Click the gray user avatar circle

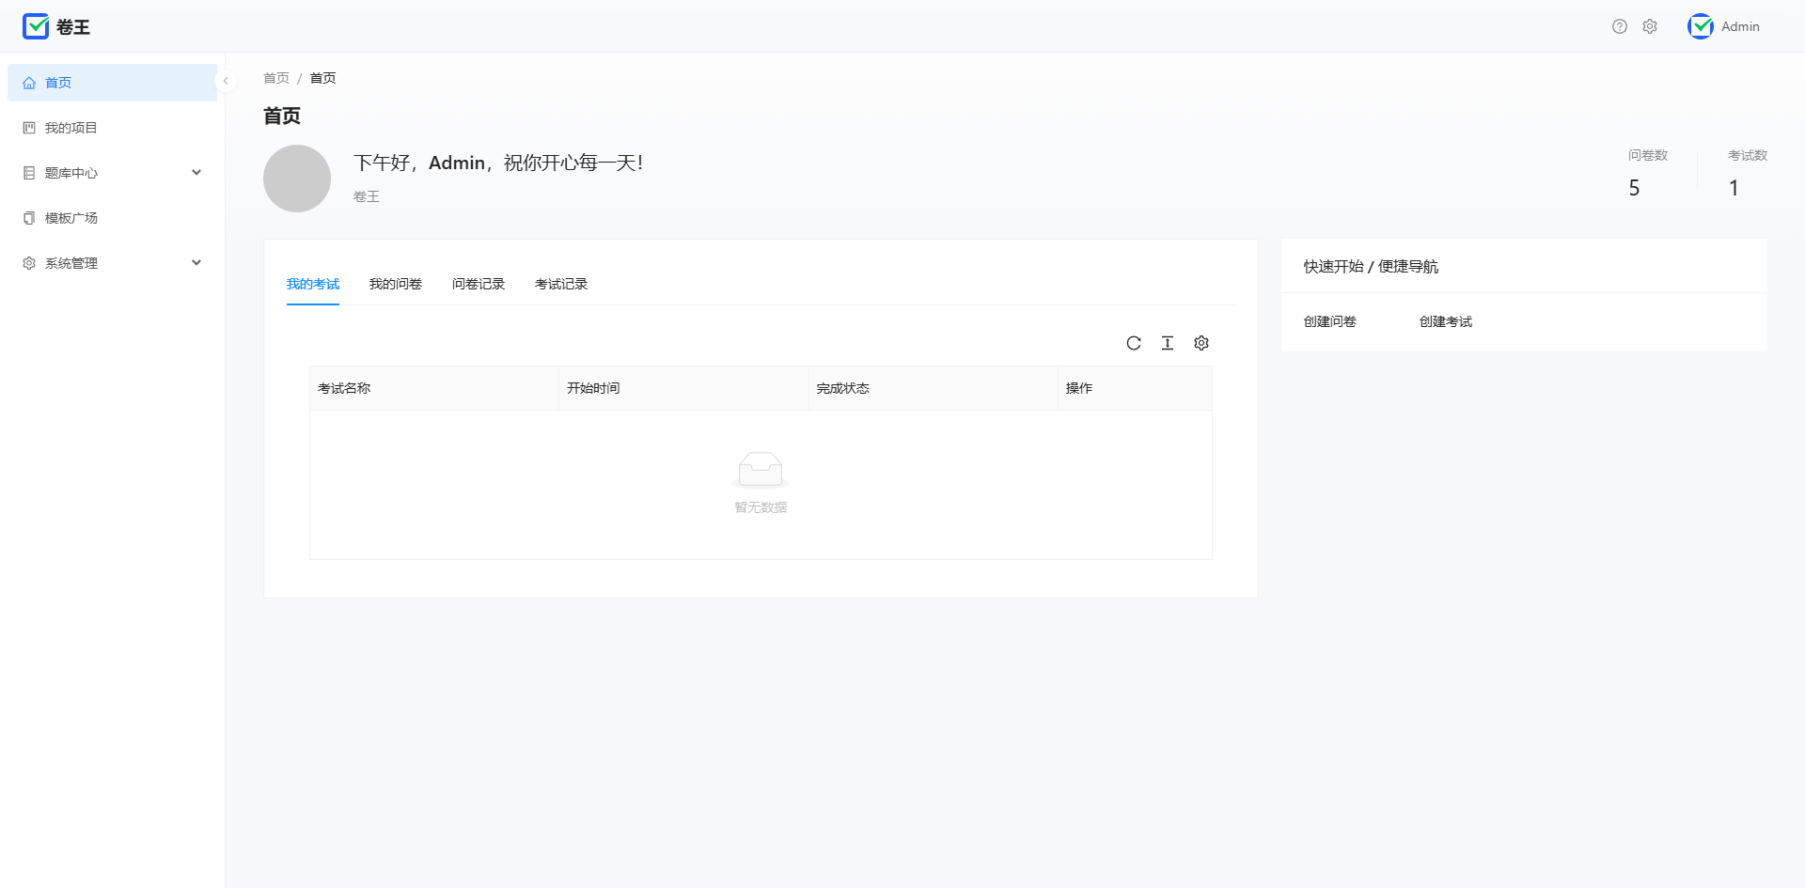[x=297, y=179]
